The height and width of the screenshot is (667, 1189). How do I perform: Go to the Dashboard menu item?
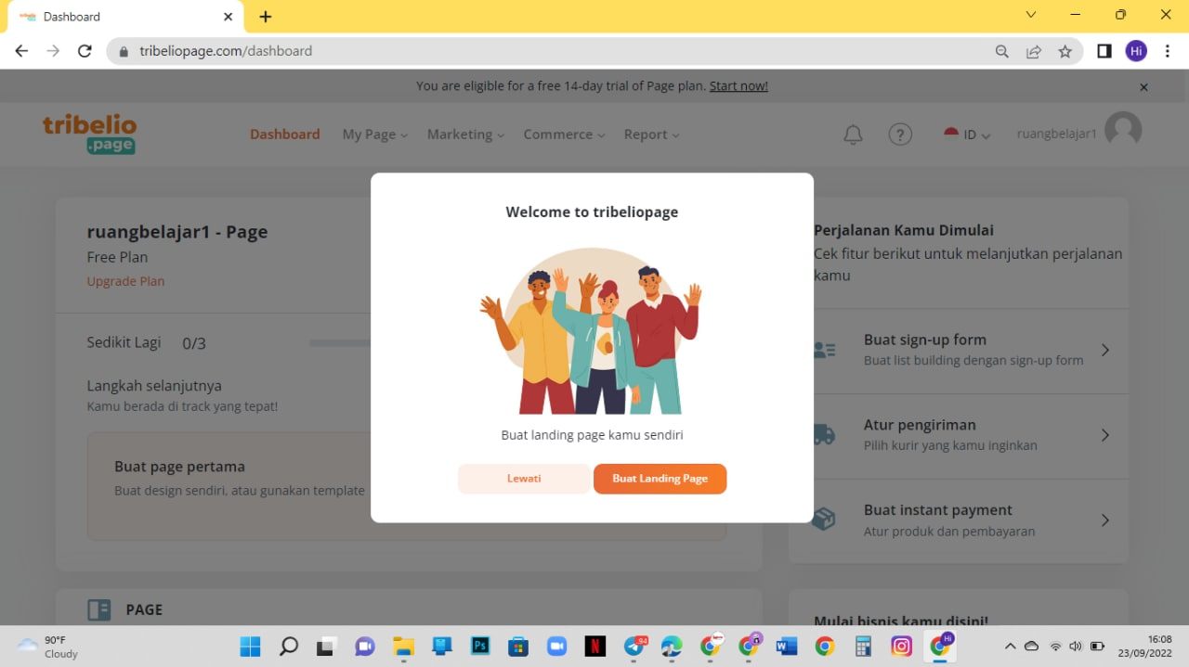coord(285,135)
